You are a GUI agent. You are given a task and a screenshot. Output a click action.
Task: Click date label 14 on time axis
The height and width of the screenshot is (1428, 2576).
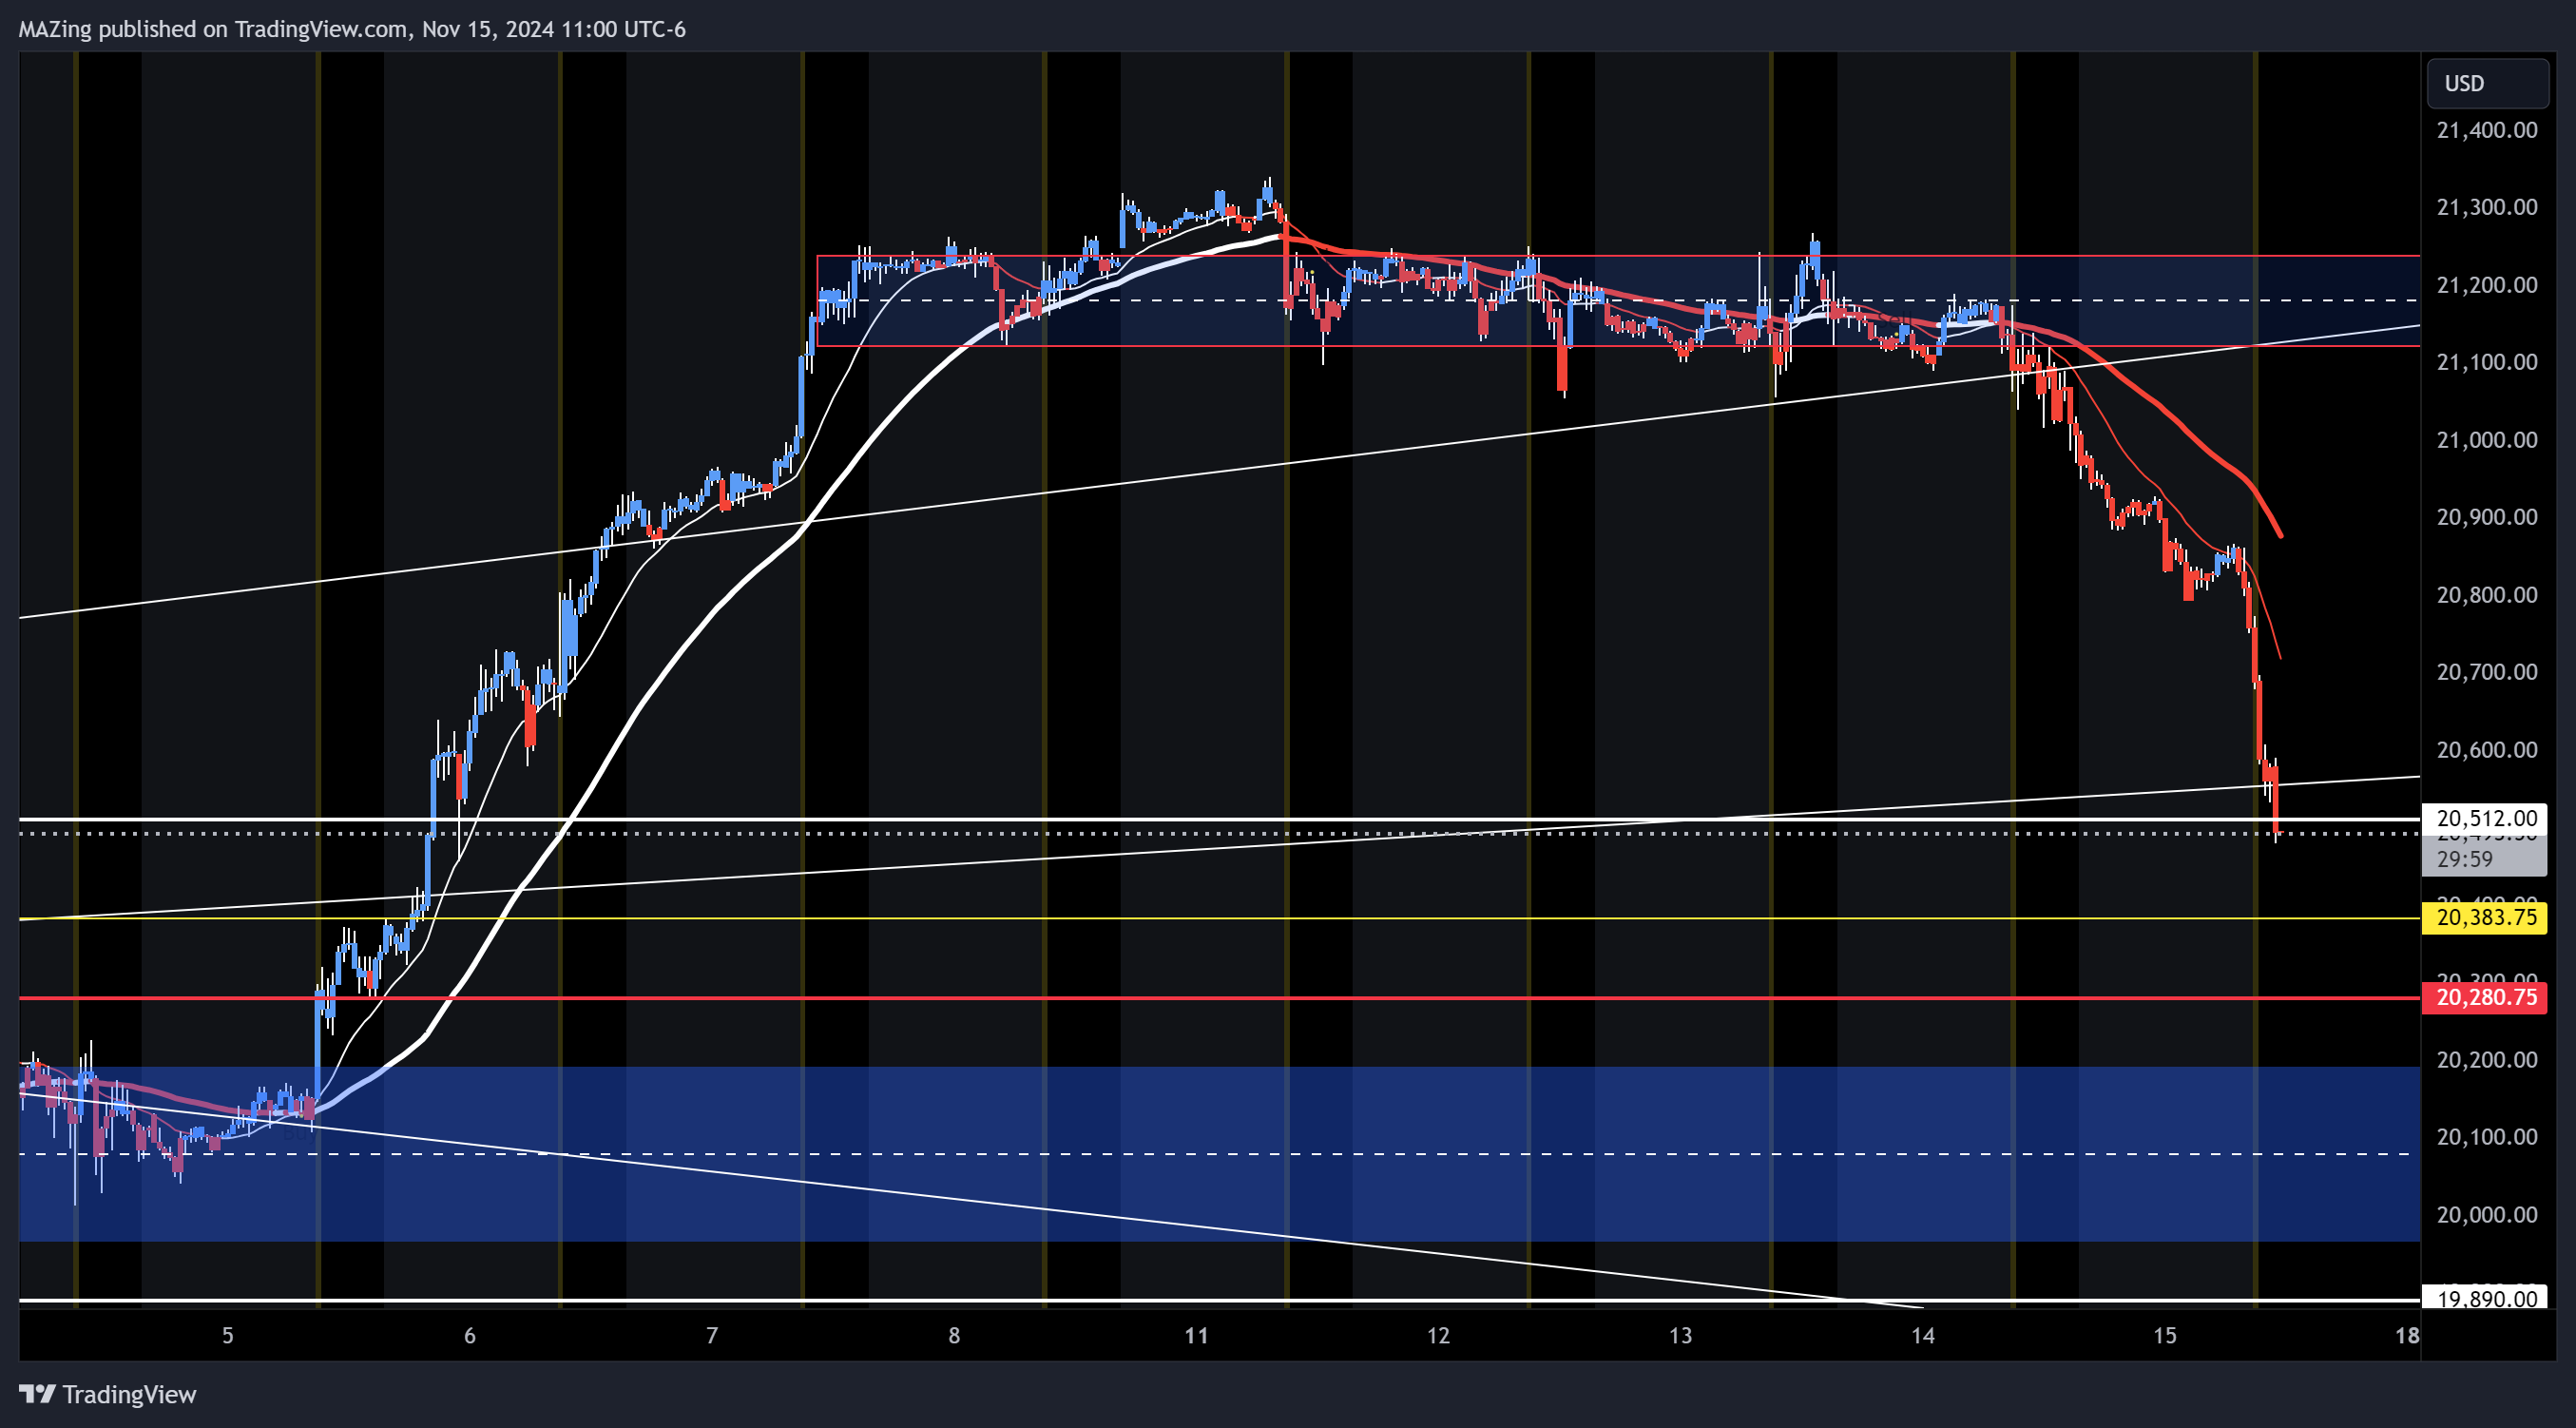pos(1922,1336)
